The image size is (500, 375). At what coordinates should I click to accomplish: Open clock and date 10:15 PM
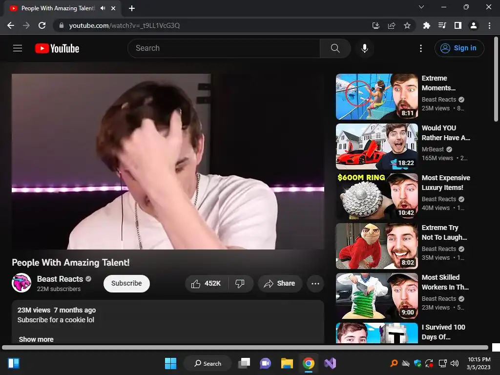[x=479, y=363]
